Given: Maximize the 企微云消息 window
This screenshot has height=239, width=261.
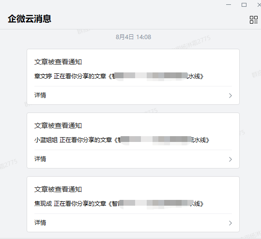Looking at the screenshot, I should pos(244,5).
